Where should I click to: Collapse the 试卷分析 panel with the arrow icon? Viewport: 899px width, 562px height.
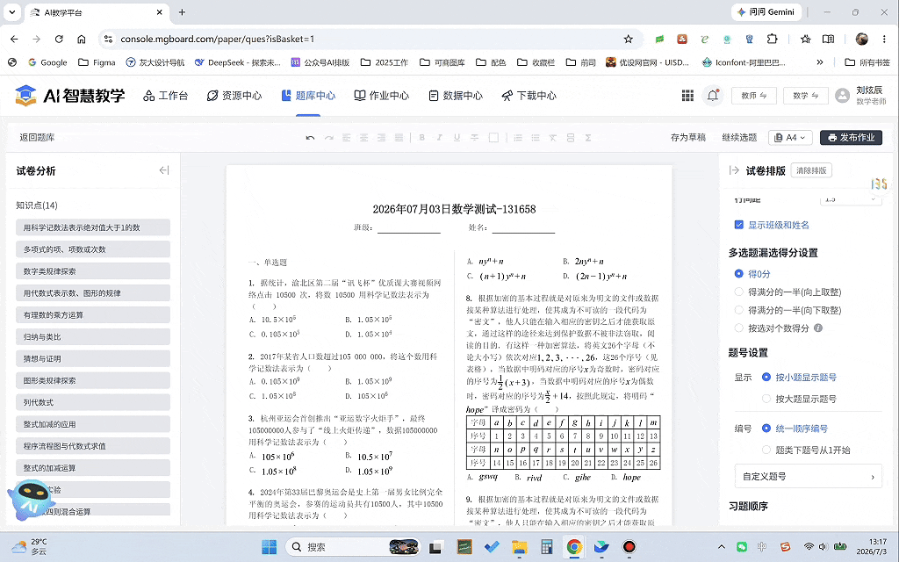tap(164, 170)
